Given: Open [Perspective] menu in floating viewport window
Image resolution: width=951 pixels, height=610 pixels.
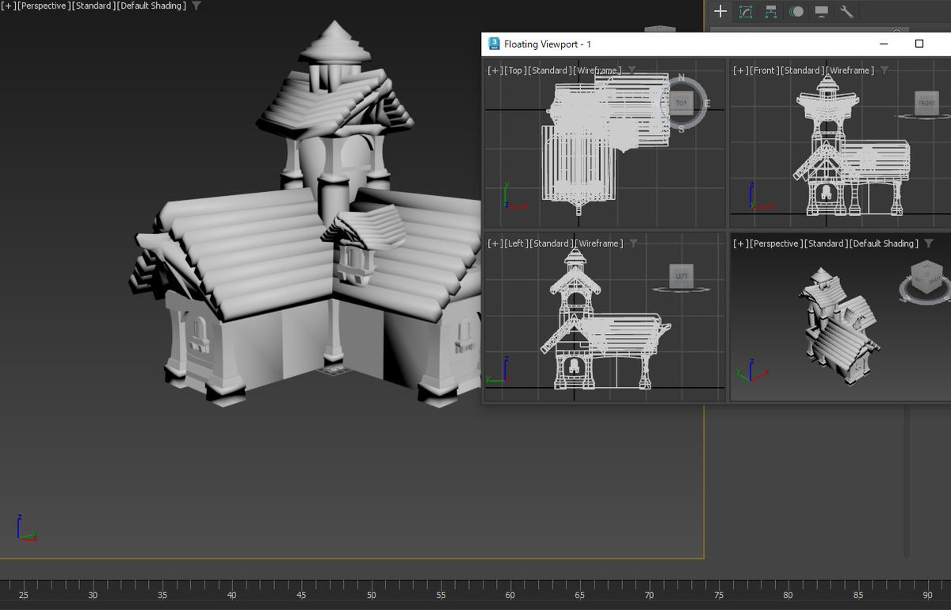Looking at the screenshot, I should pos(776,244).
